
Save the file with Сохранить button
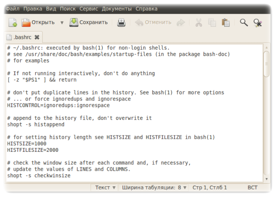pos(89,22)
